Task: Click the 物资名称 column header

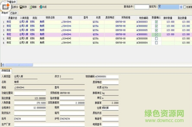Action: (x=50, y=18)
